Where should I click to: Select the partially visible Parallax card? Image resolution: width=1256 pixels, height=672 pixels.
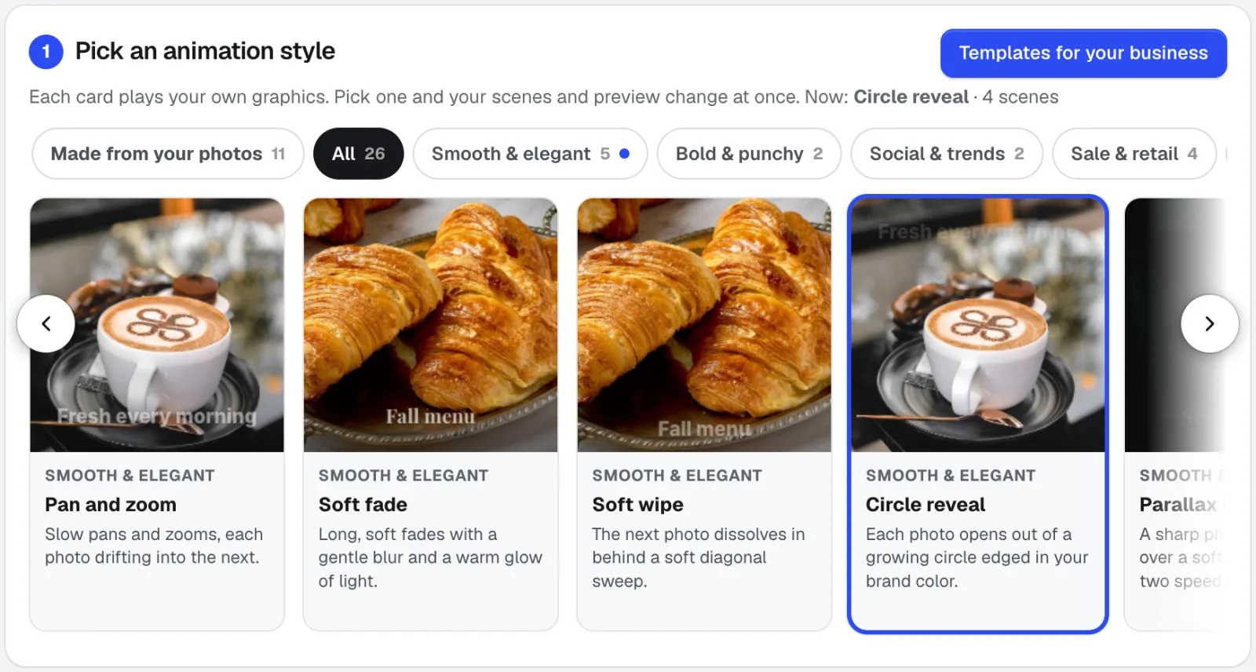(x=1175, y=415)
